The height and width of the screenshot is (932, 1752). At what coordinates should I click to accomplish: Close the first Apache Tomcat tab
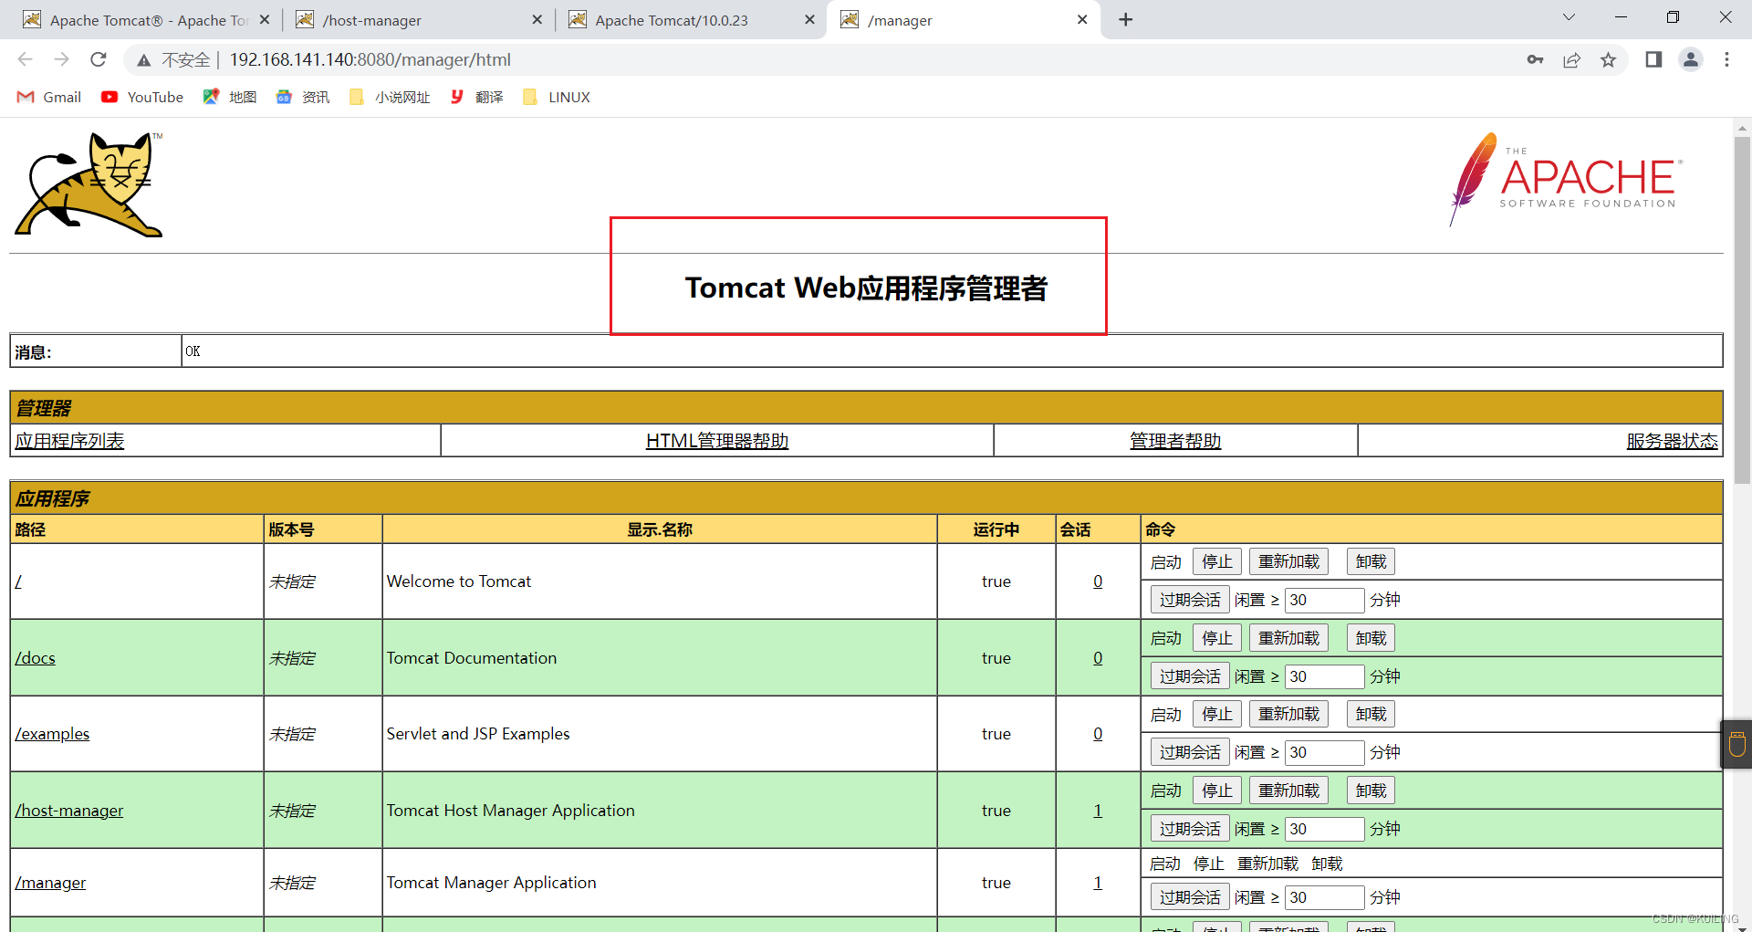(x=265, y=19)
